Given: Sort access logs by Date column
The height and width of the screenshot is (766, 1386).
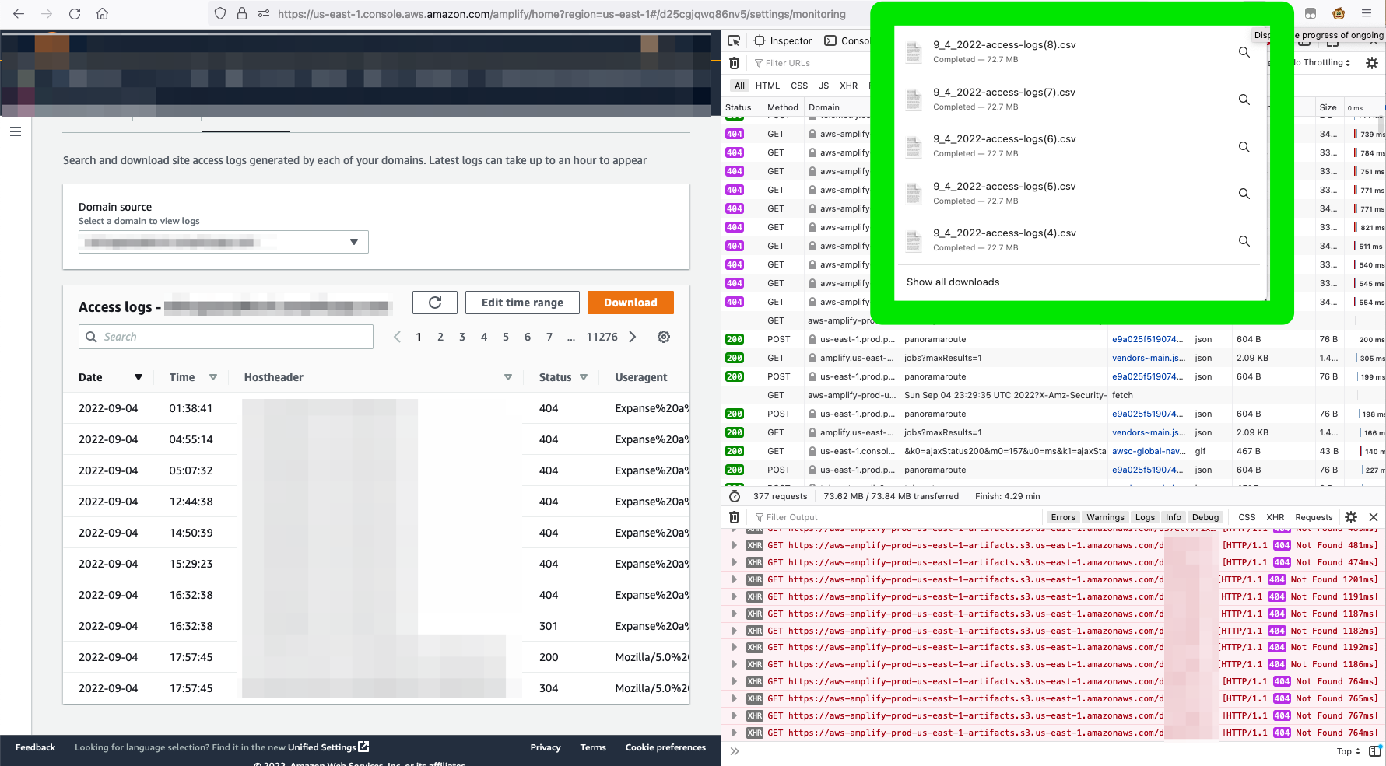Looking at the screenshot, I should (138, 377).
